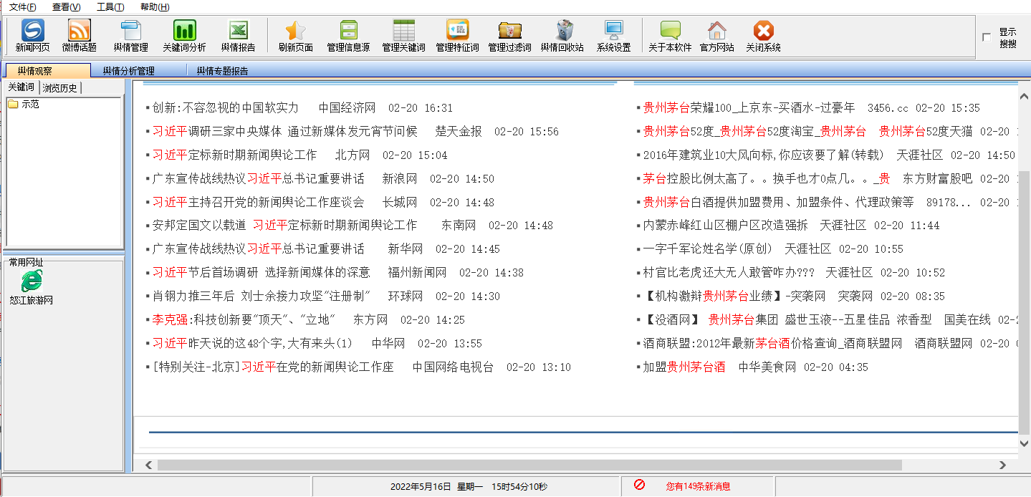Switch to the 浏览历史 tab
1031x497 pixels.
pos(60,88)
